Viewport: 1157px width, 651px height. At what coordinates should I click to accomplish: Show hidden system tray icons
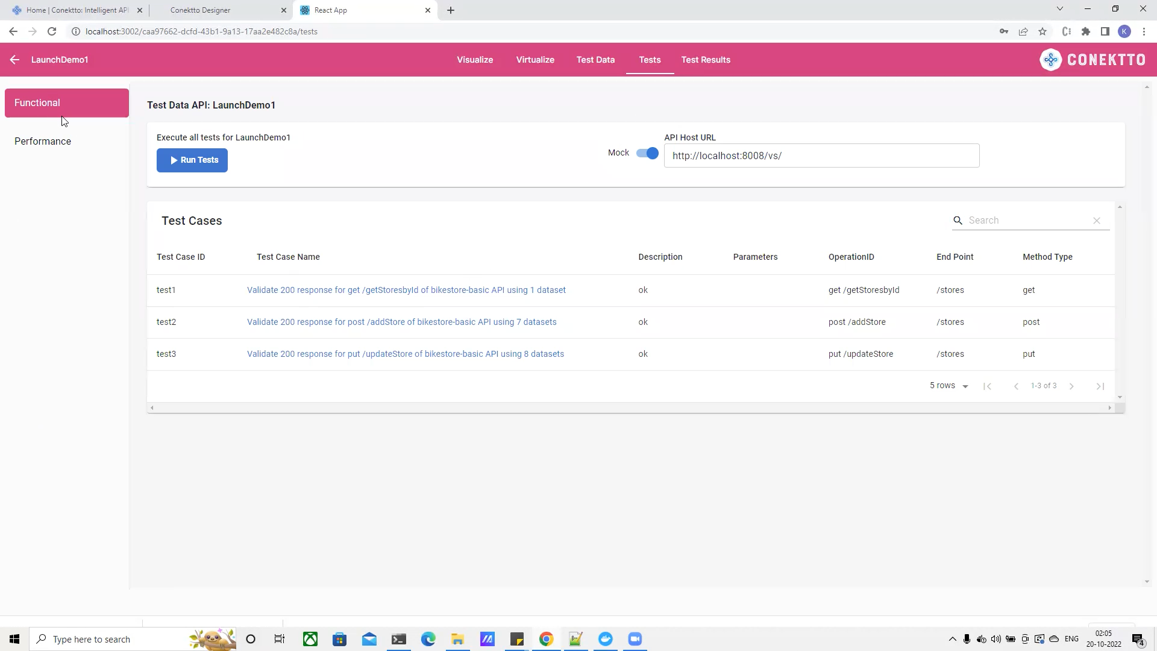(952, 639)
